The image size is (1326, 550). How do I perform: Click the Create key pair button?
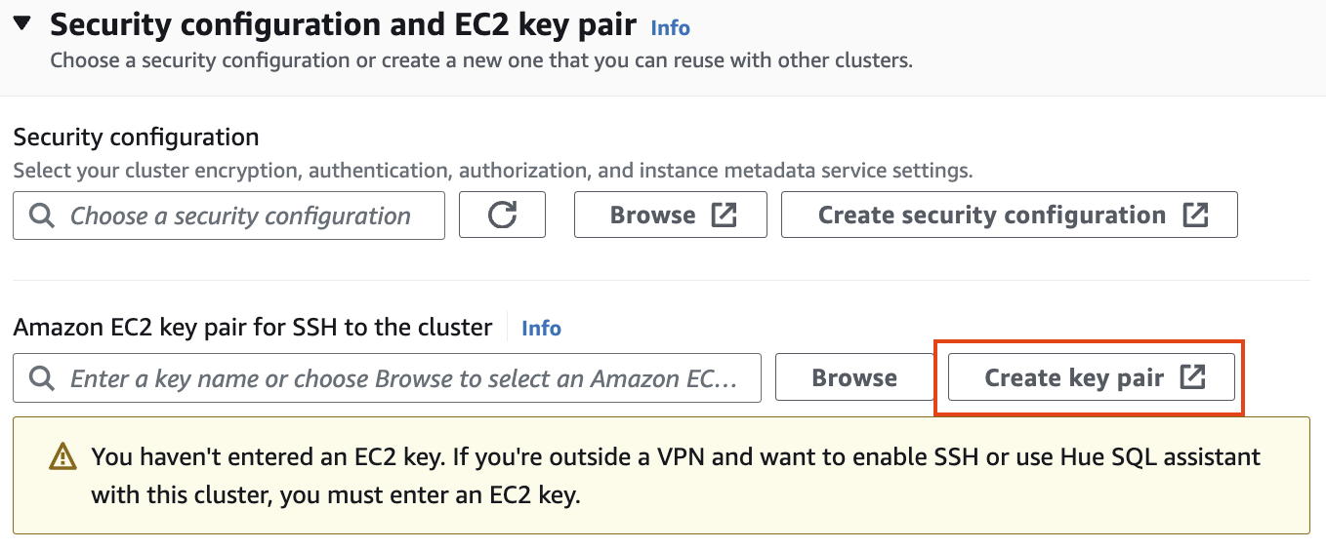[1092, 377]
